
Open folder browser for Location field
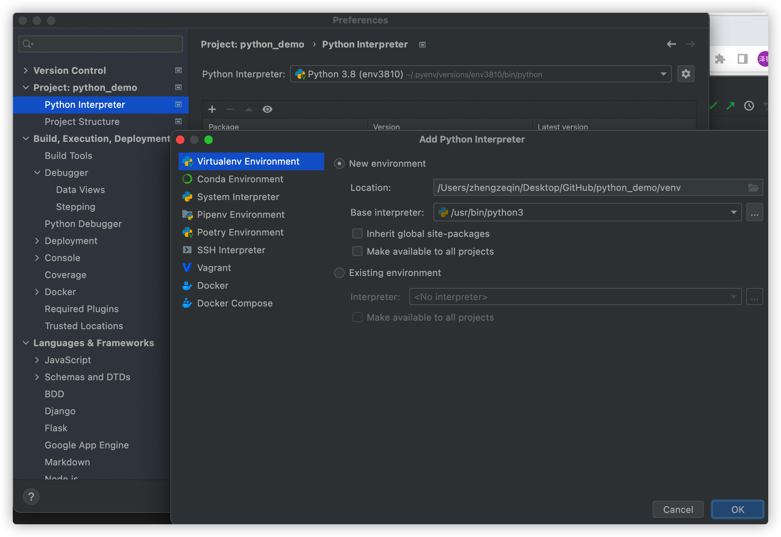(x=753, y=188)
